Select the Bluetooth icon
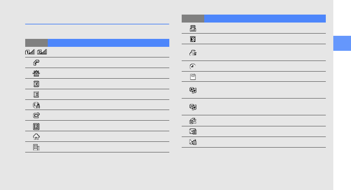This screenshot has height=190, width=351. [193, 39]
